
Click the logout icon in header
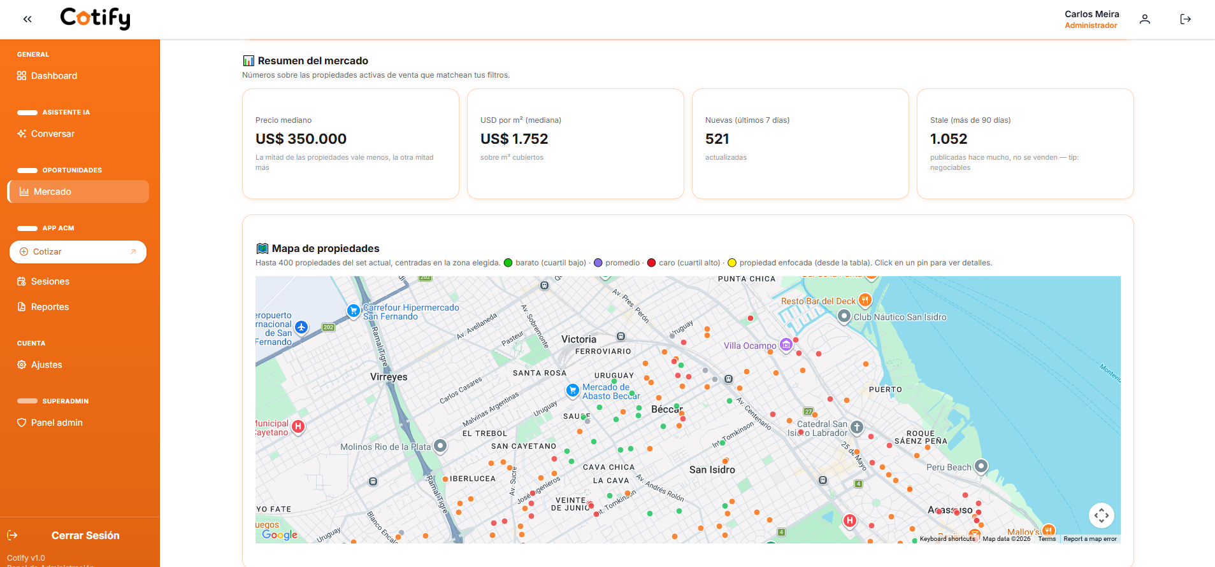(x=1186, y=19)
